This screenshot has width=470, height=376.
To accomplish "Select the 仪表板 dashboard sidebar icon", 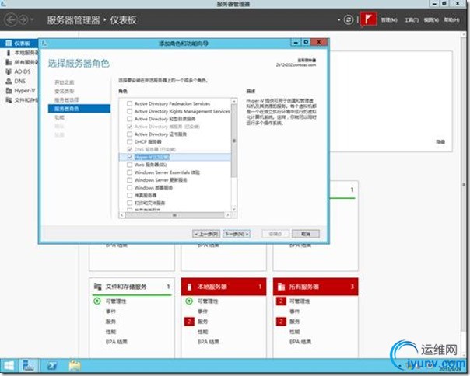I will (x=9, y=44).
